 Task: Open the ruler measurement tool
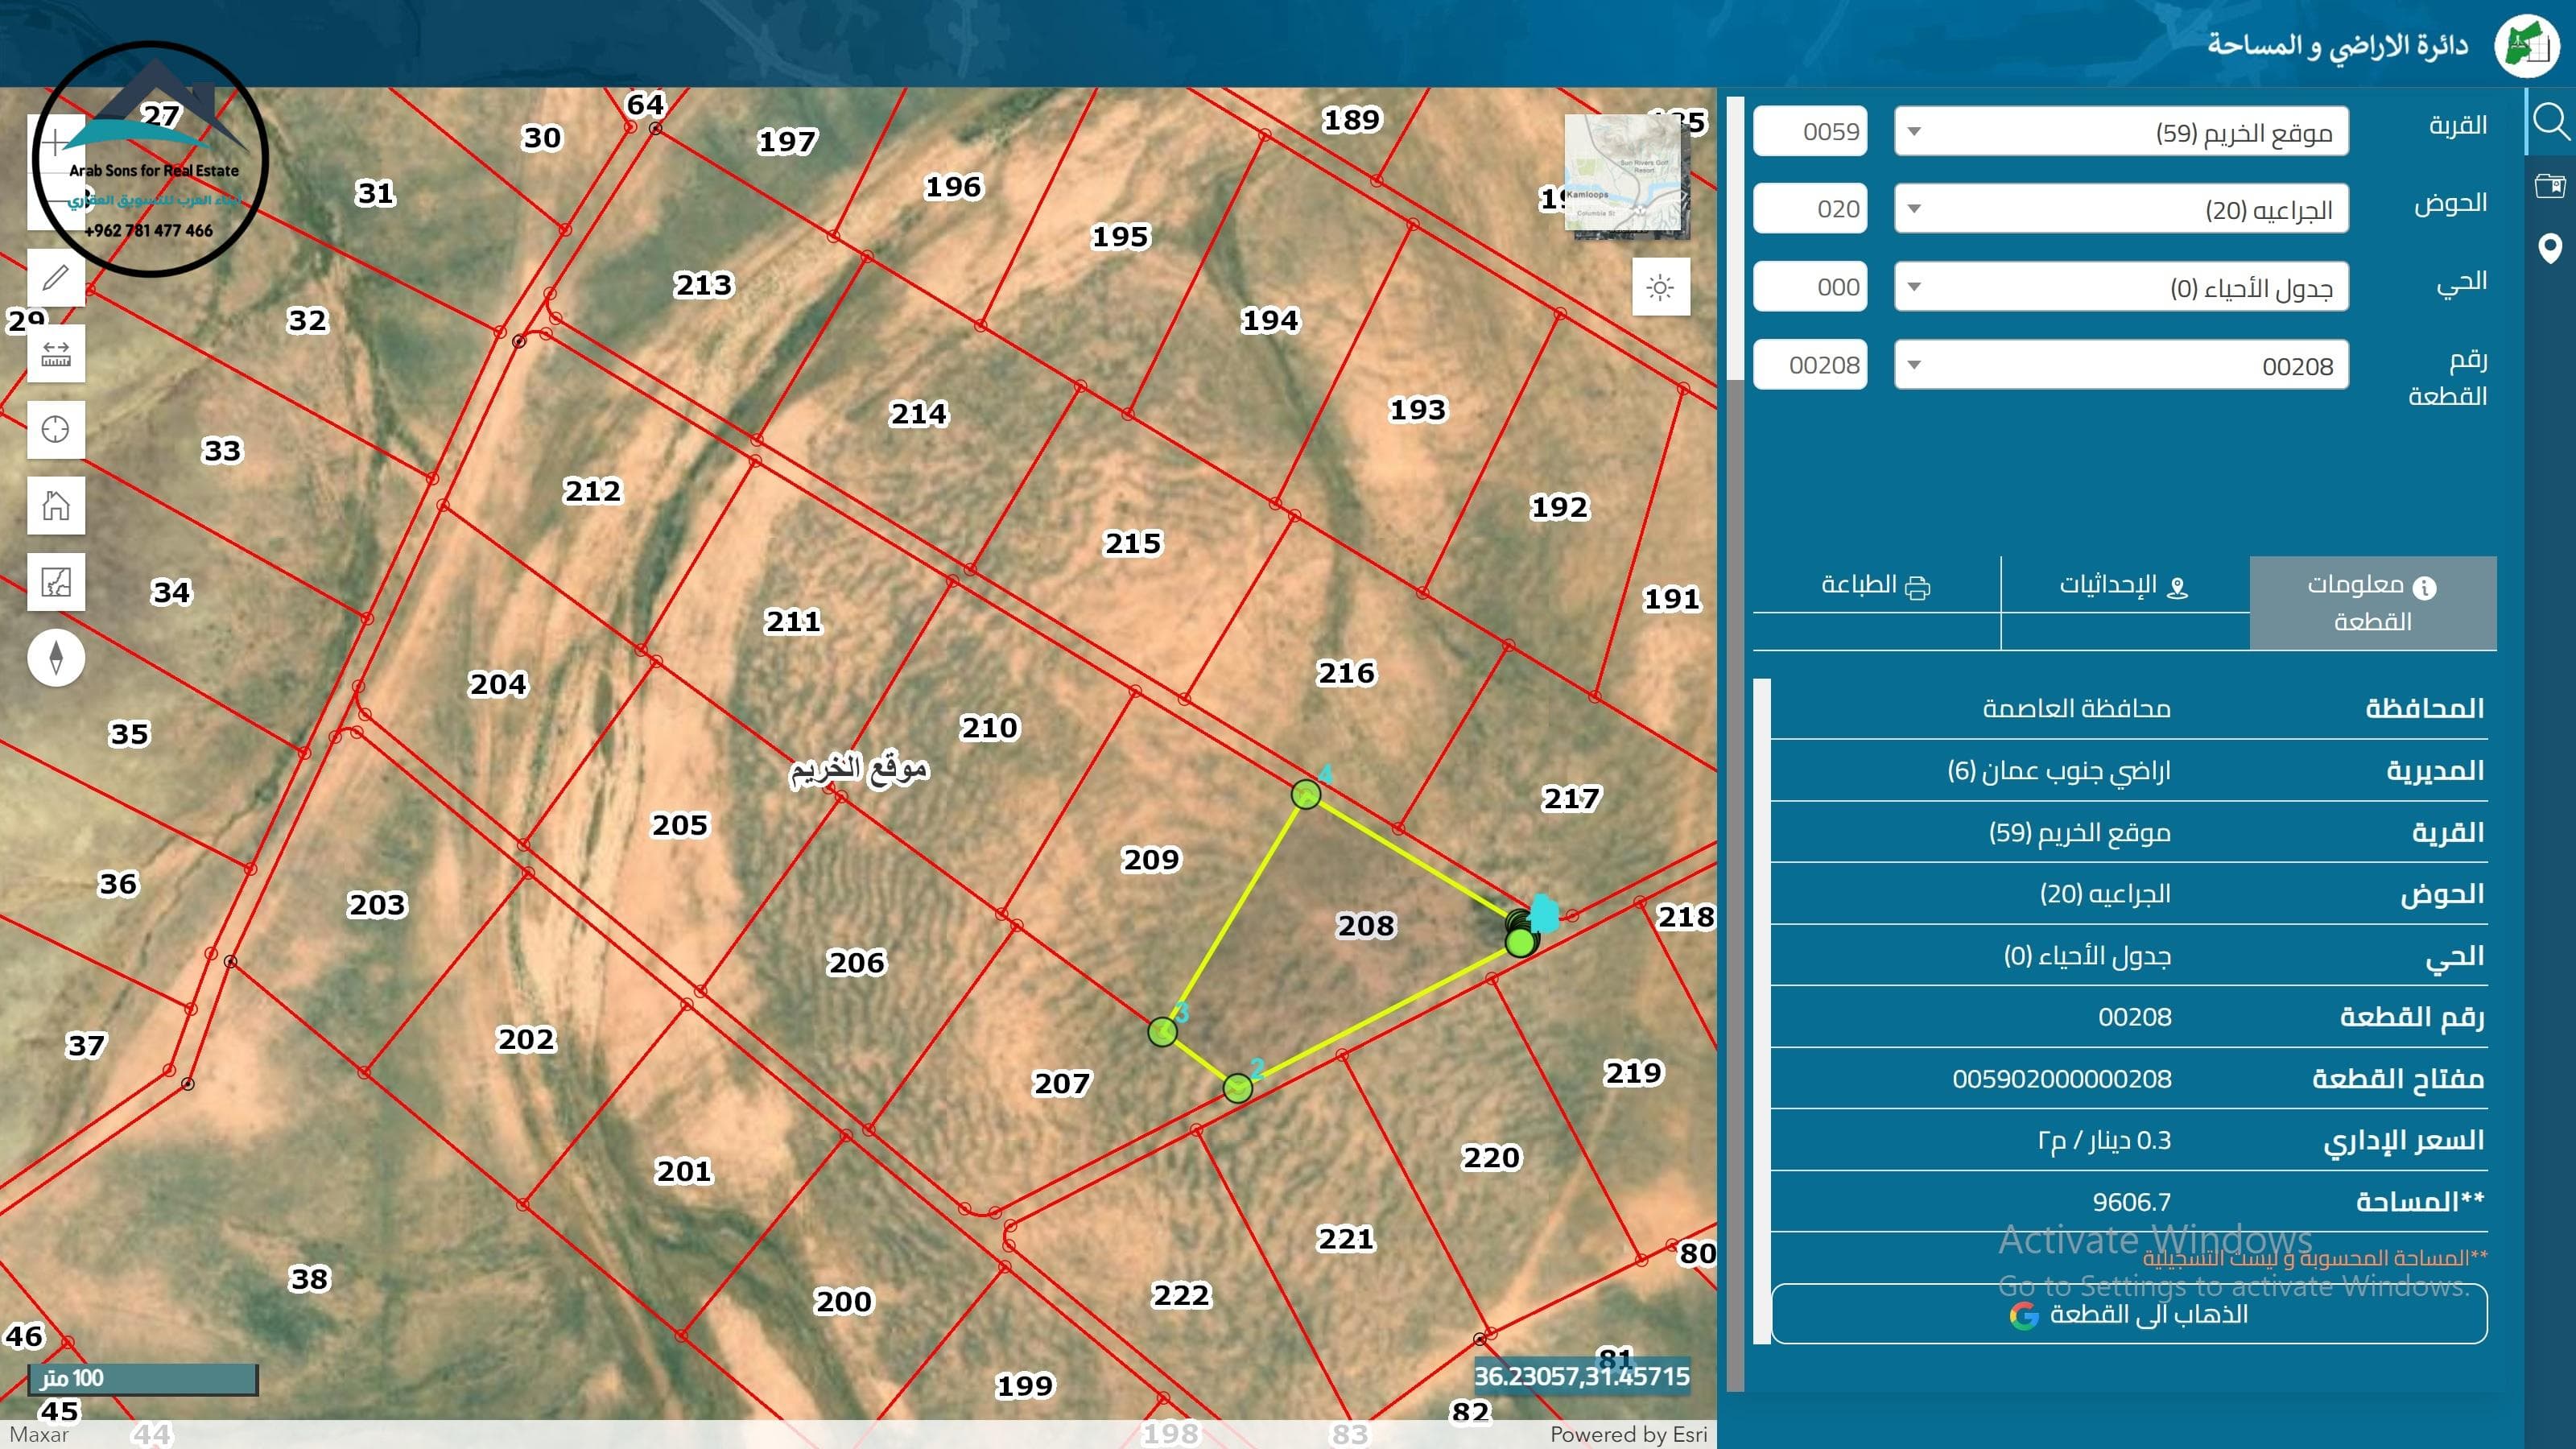(56, 353)
